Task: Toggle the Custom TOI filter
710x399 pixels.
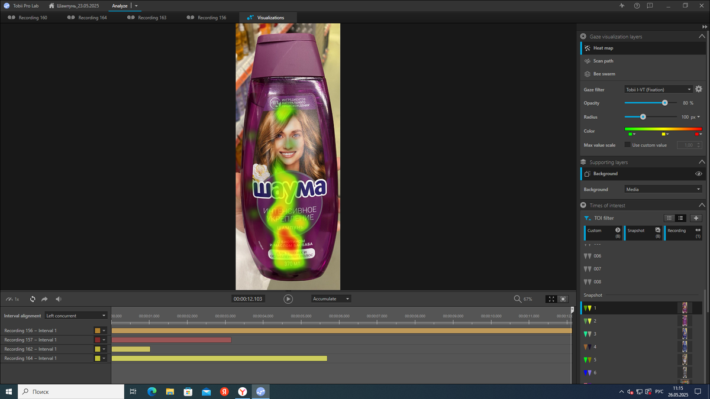Action: pos(603,233)
